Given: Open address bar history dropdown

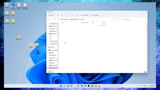Looking at the screenshot, I should click(x=114, y=19).
